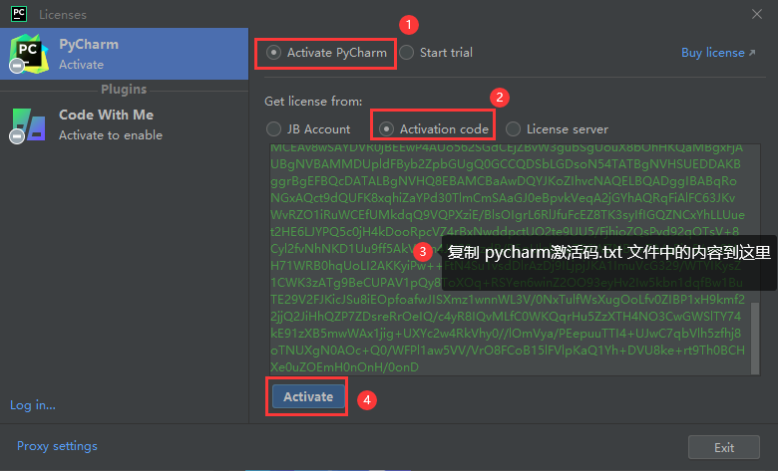The width and height of the screenshot is (778, 471).
Task: Click the Buy license external arrow icon
Action: (x=752, y=53)
